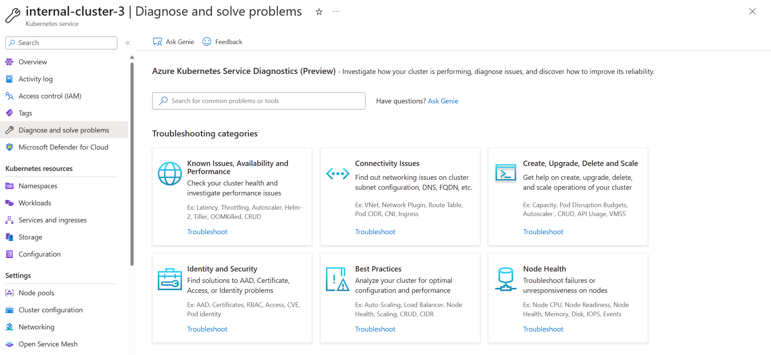The width and height of the screenshot is (771, 355).
Task: Click Troubleshoot under Connectivity Issues
Action: pyautogui.click(x=375, y=231)
